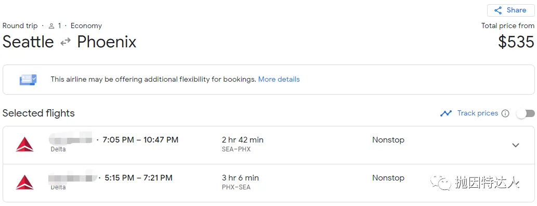The image size is (537, 206).
Task: Click the Seattle city heading
Action: tap(28, 42)
